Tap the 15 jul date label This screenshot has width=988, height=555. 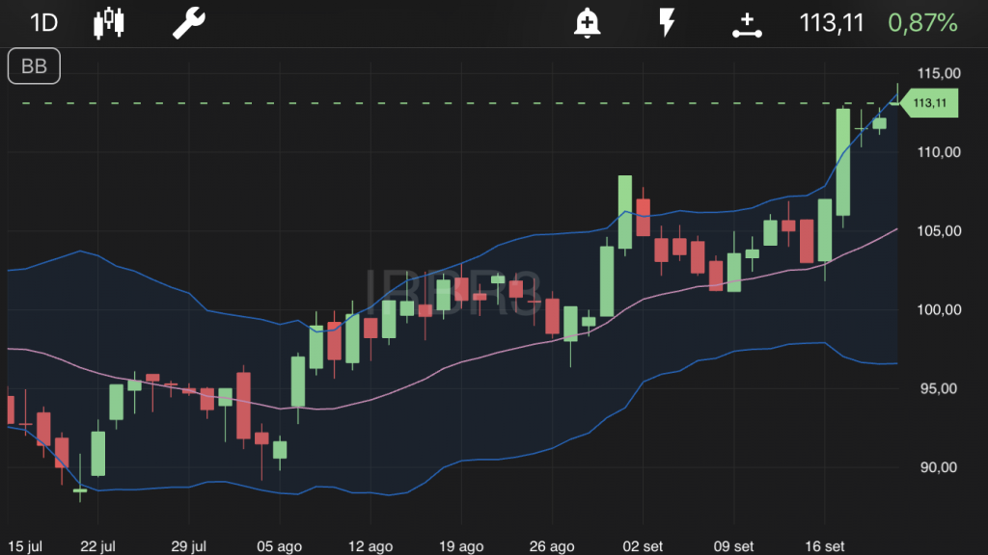[24, 546]
